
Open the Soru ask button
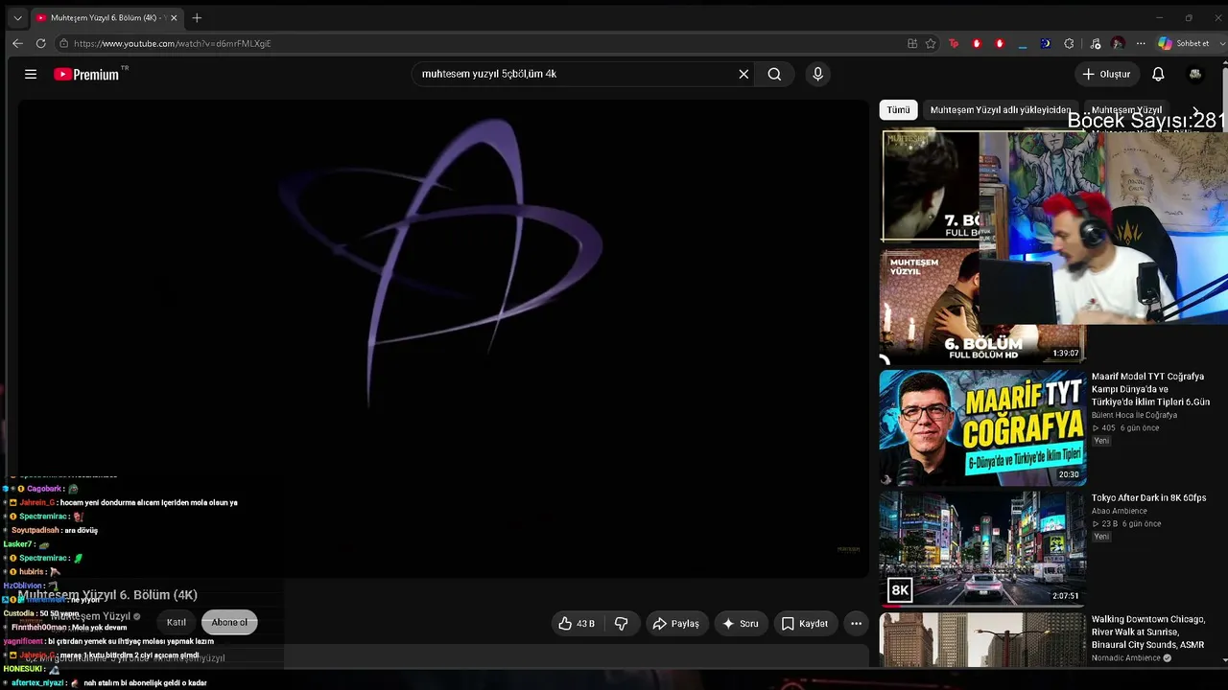741,624
